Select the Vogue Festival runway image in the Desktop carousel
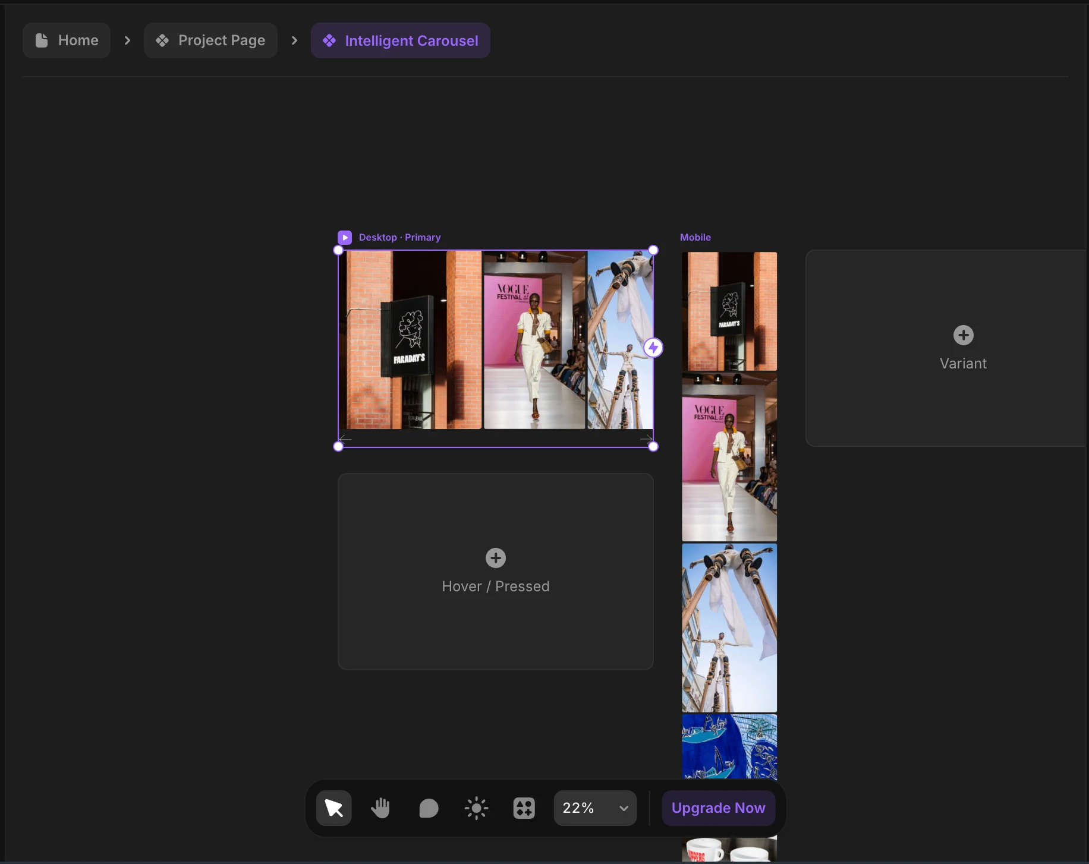Screen dimensions: 1089x864 coord(535,340)
